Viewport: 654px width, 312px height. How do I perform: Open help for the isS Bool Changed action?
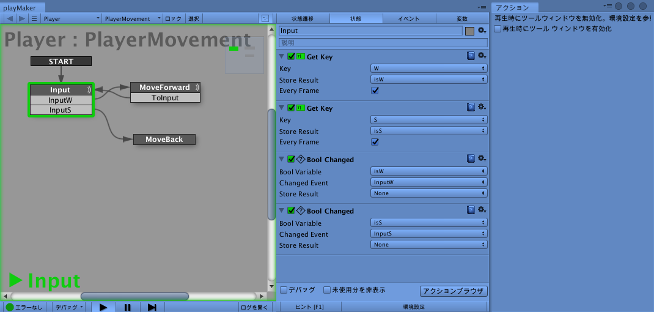pos(471,210)
